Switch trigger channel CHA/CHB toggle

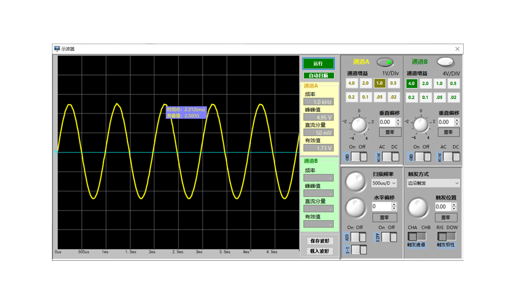(x=416, y=236)
